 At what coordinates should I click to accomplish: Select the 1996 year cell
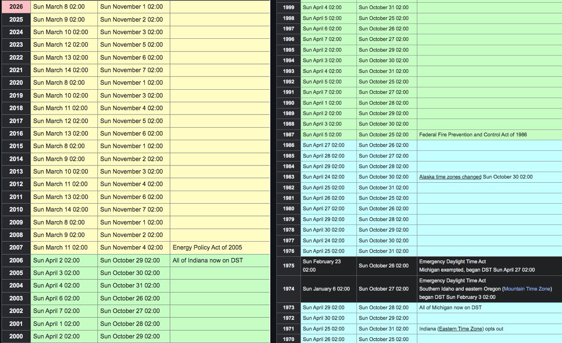[x=289, y=40]
